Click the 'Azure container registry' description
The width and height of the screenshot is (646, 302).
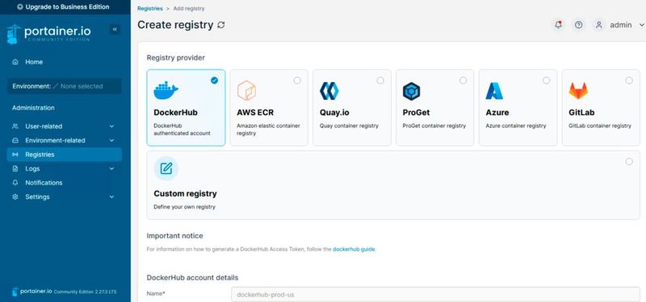coord(516,126)
